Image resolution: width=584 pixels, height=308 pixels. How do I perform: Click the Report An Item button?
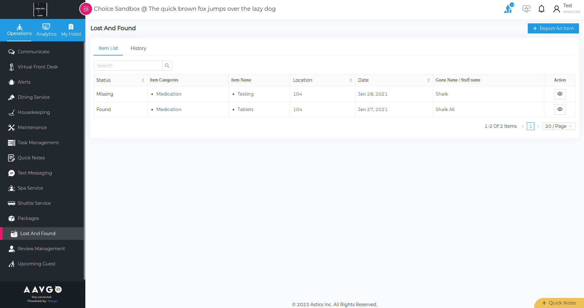(x=553, y=28)
